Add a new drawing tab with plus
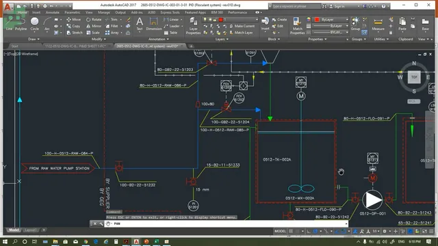This screenshot has width=438, height=246. coord(191,46)
